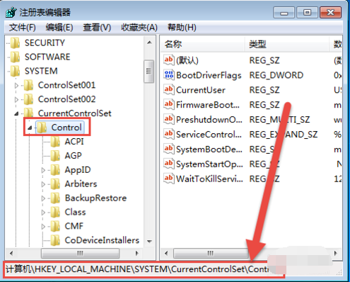This screenshot has height=282, width=350.
Task: Expand the CMF key
Action: click(43, 227)
